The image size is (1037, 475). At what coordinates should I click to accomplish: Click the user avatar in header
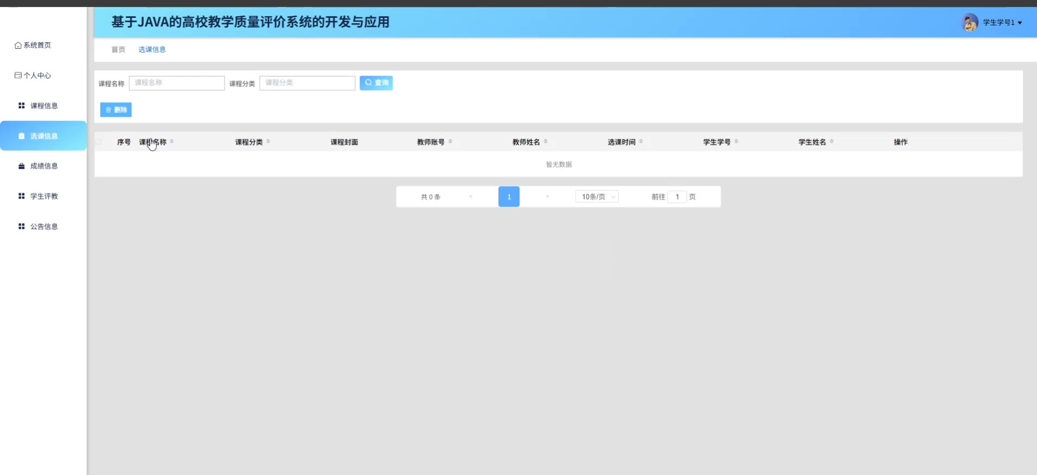[969, 22]
